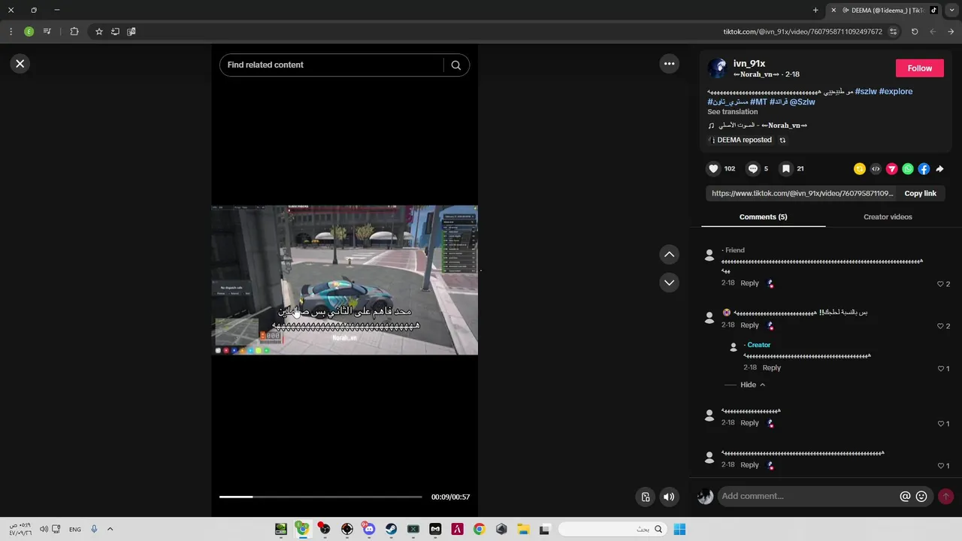The width and height of the screenshot is (962, 541).
Task: Click the translate page icon in address bar
Action: 132,32
